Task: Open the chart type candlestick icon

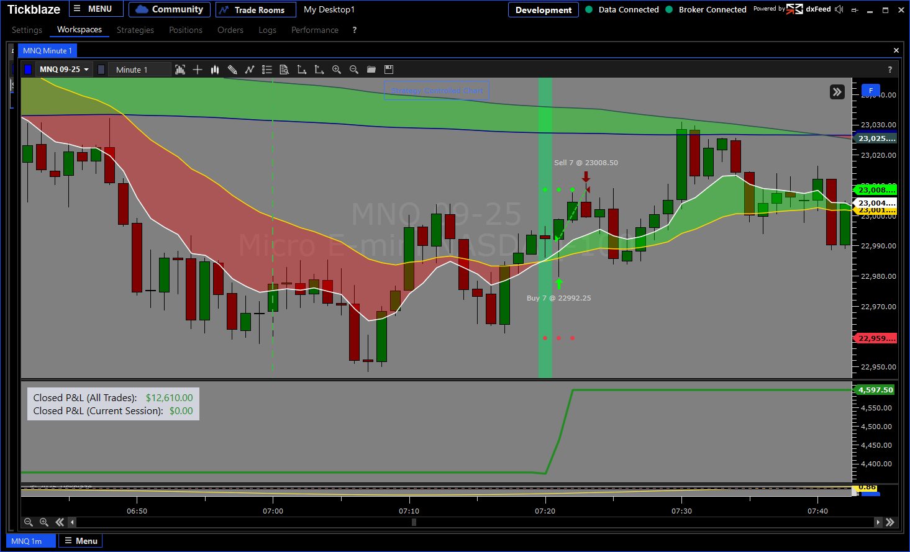Action: [x=215, y=70]
